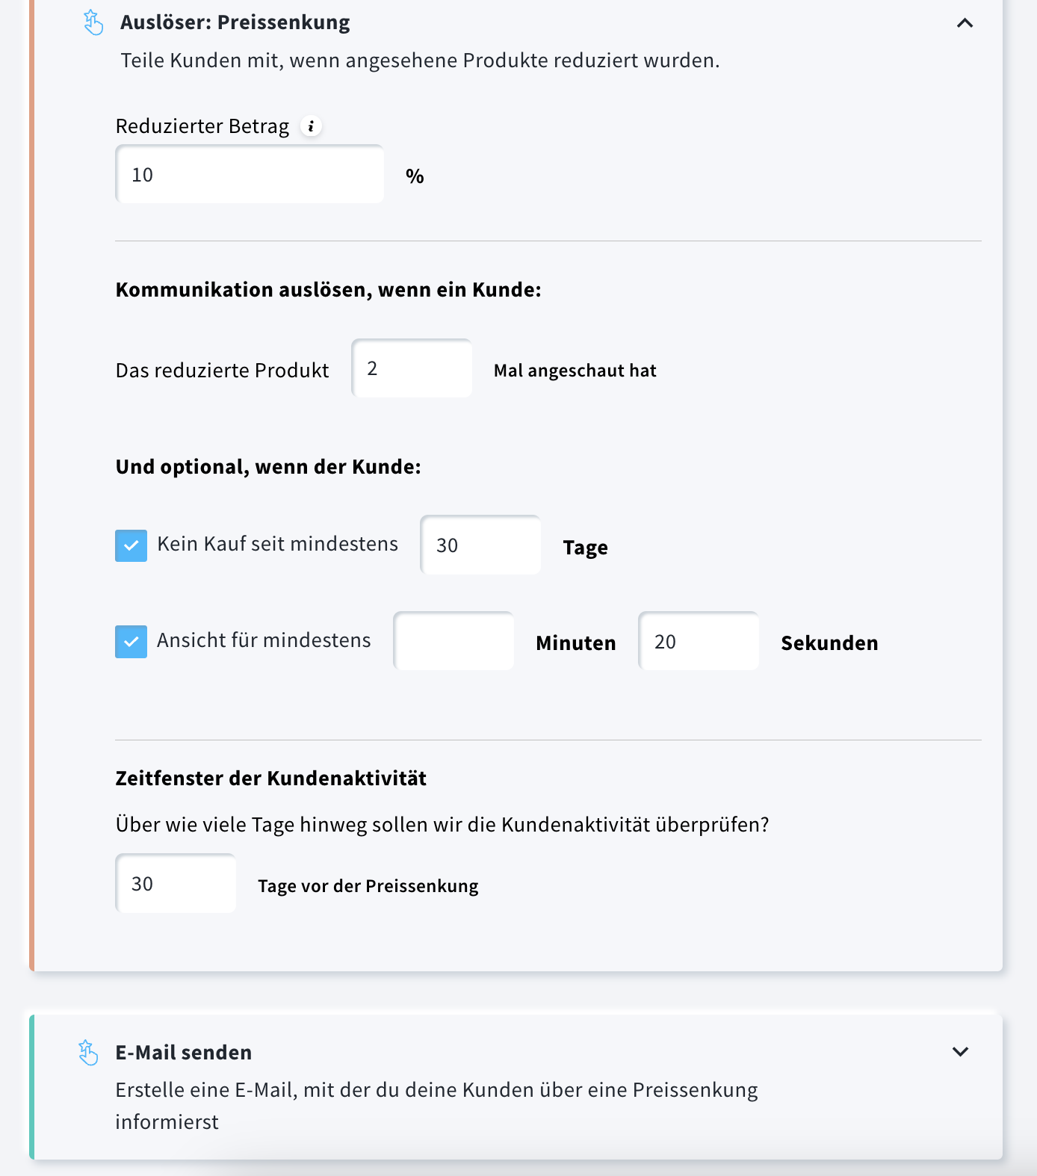Click the hand icon beside E-Mail senden
Image resolution: width=1037 pixels, height=1176 pixels.
click(88, 1052)
